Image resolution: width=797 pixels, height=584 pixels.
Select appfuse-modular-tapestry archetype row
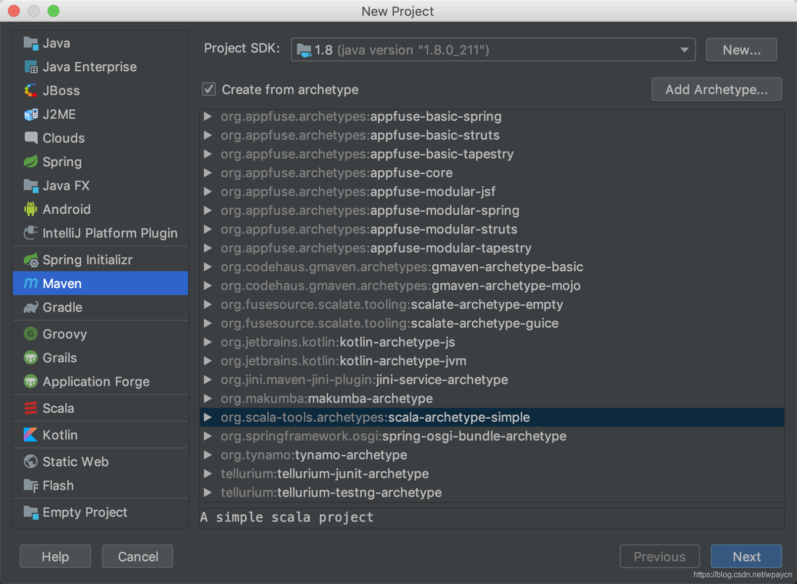pos(492,248)
